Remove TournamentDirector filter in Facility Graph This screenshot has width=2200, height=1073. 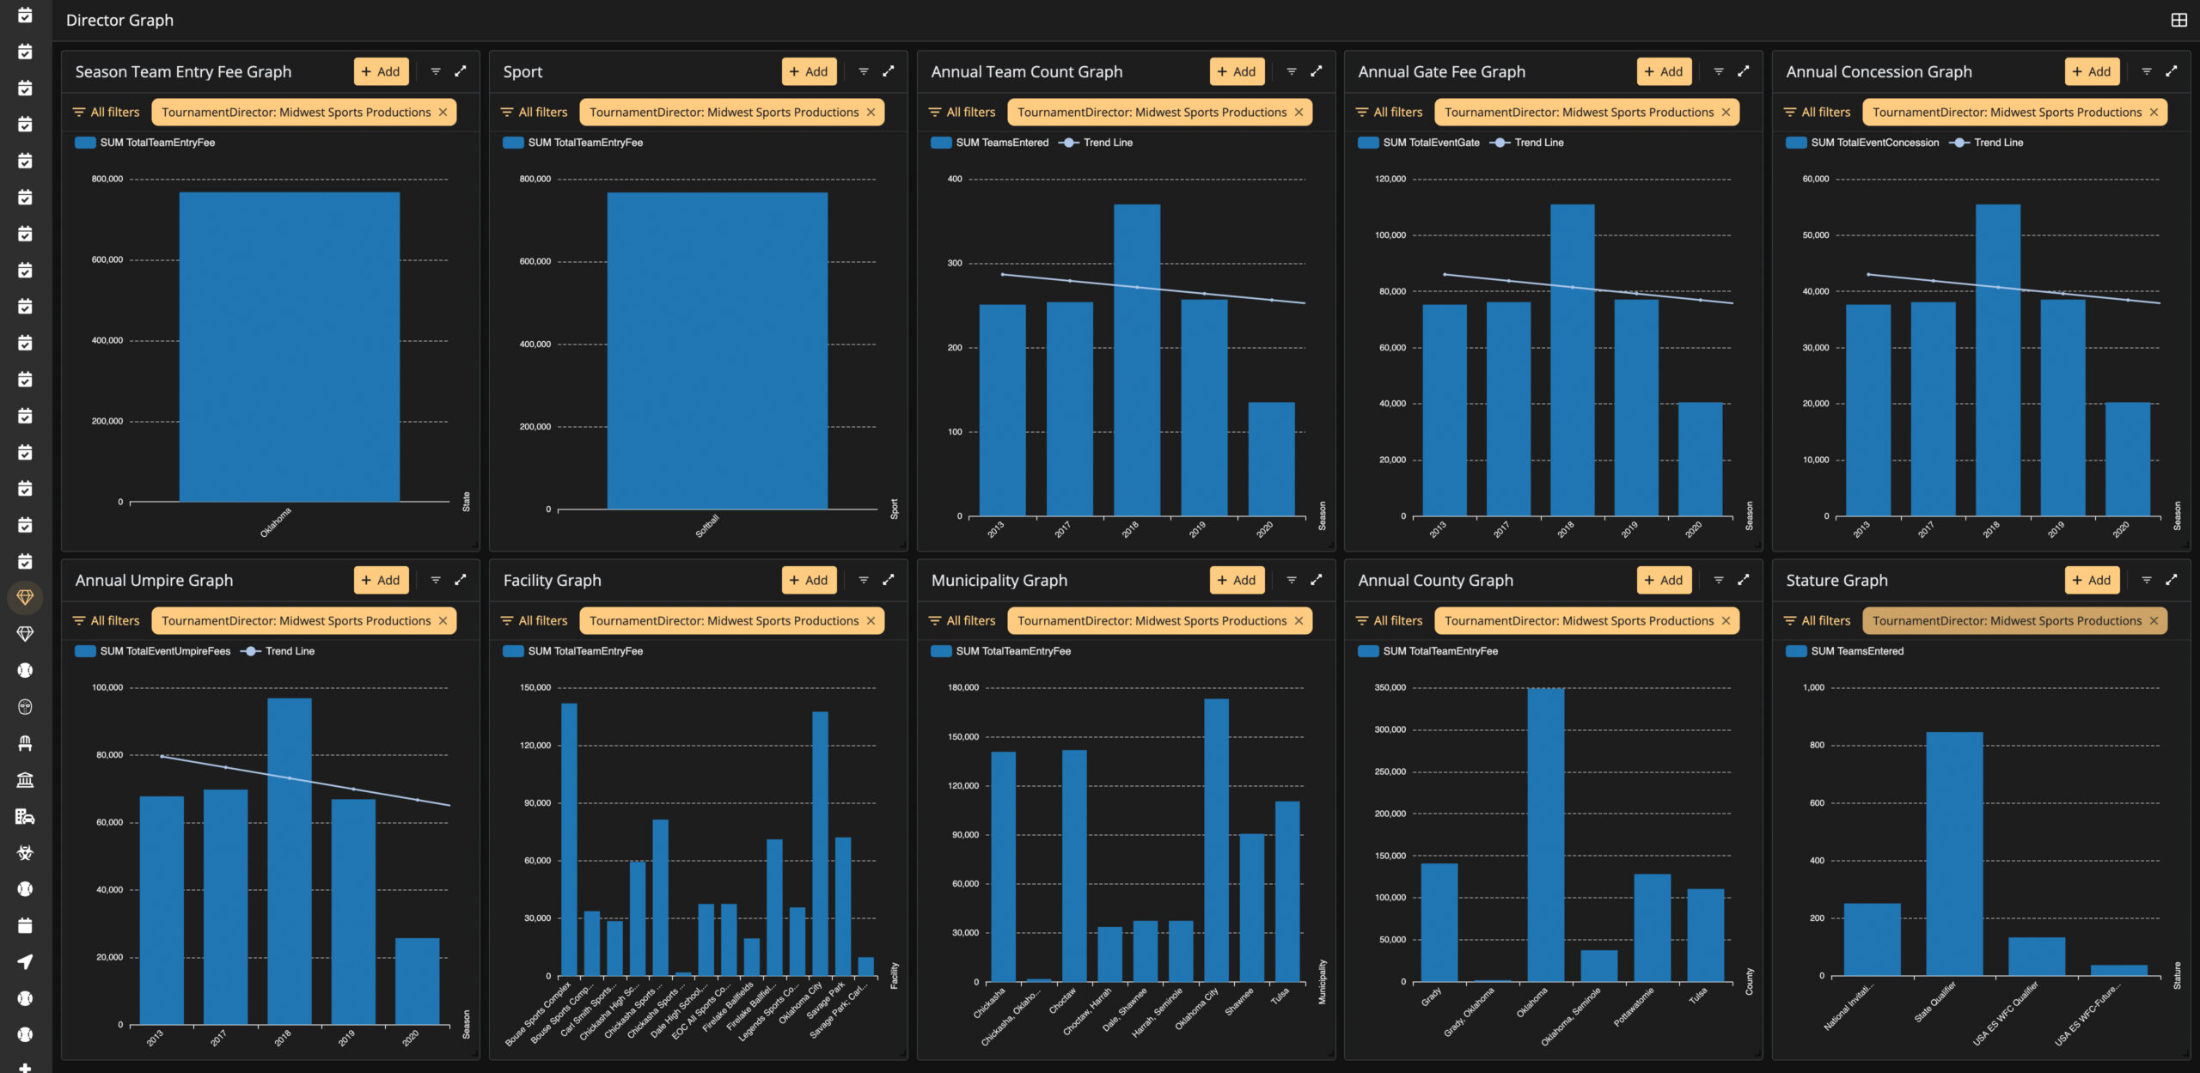pos(871,621)
